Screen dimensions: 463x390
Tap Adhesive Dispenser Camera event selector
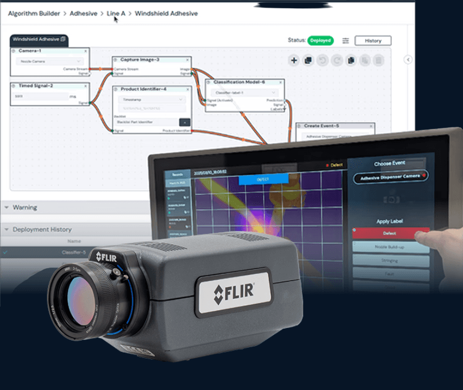(x=390, y=177)
